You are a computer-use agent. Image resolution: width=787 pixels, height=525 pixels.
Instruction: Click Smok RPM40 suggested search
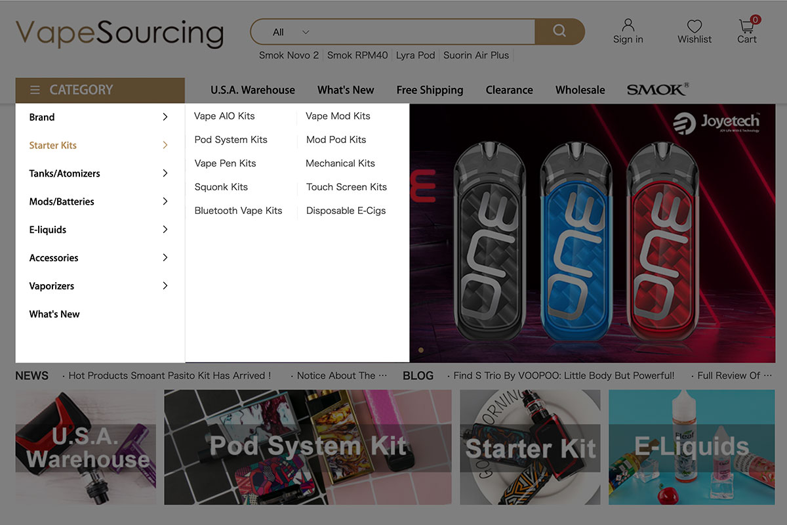357,55
